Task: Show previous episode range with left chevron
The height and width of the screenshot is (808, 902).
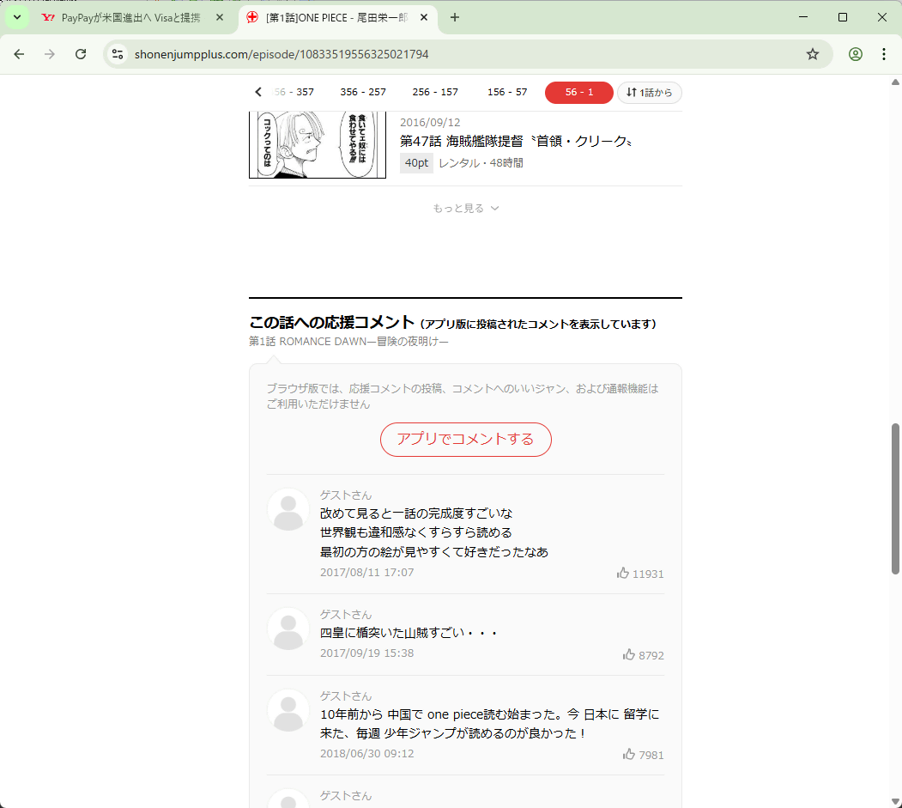Action: (x=258, y=92)
